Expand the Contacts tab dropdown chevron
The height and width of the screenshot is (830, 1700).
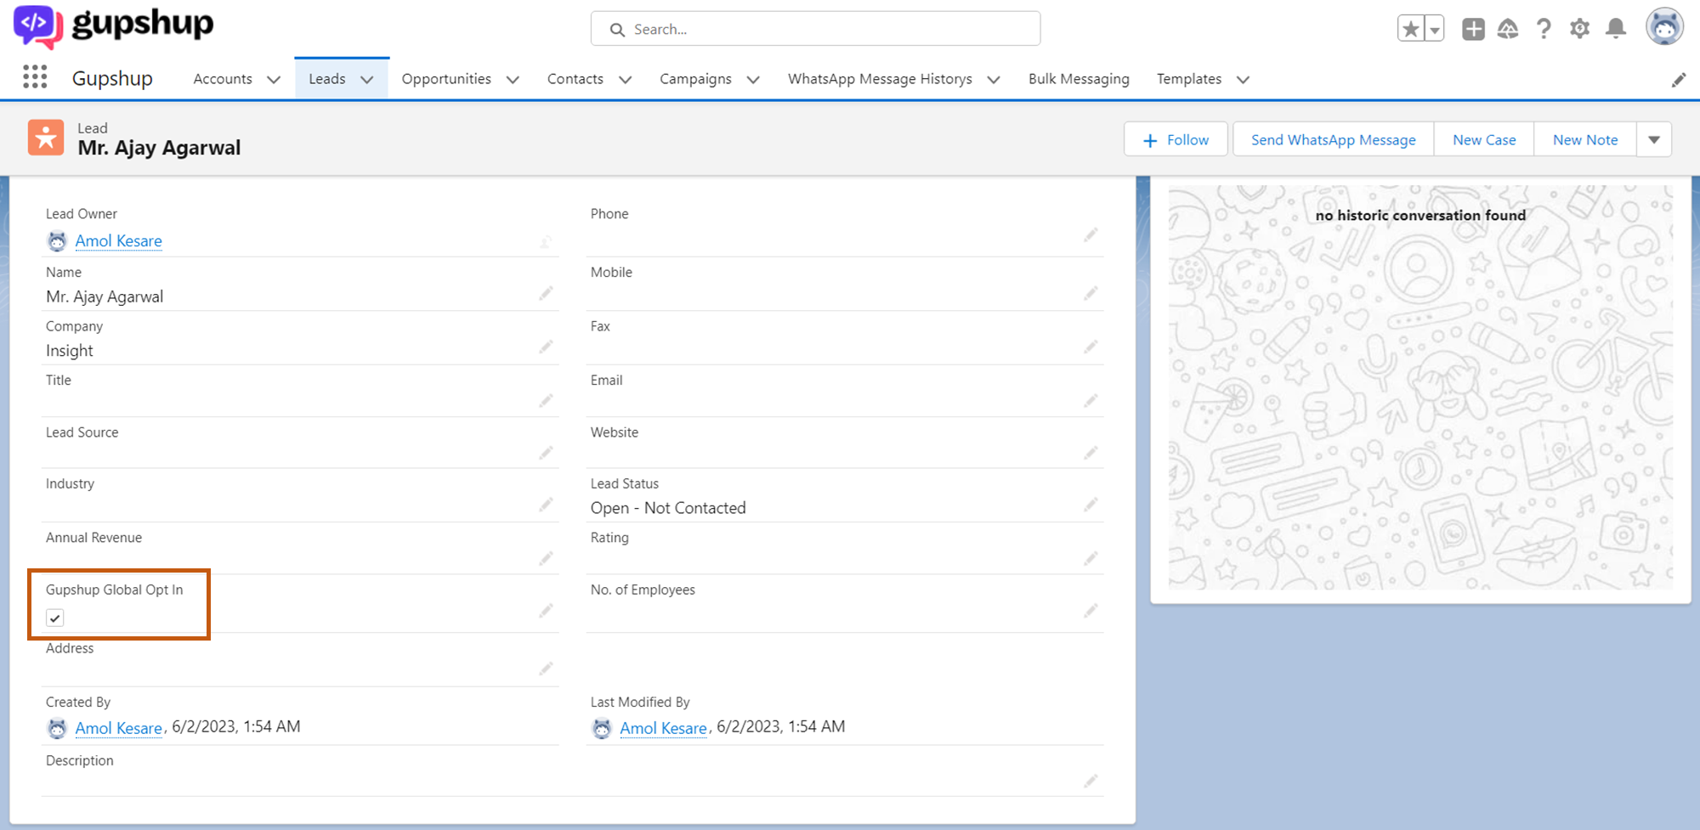point(626,80)
